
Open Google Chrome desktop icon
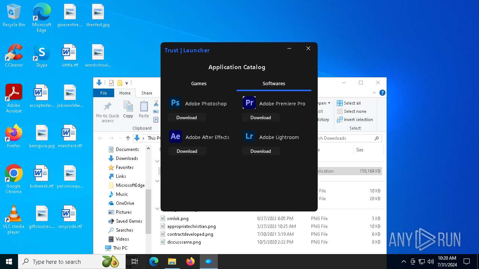[14, 179]
